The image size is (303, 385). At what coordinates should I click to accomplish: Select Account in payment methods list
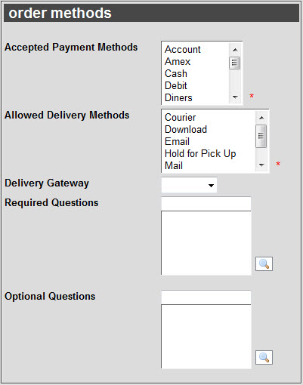[x=183, y=50]
